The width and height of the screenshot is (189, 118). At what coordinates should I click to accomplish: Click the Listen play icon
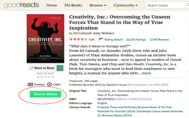click(49, 84)
